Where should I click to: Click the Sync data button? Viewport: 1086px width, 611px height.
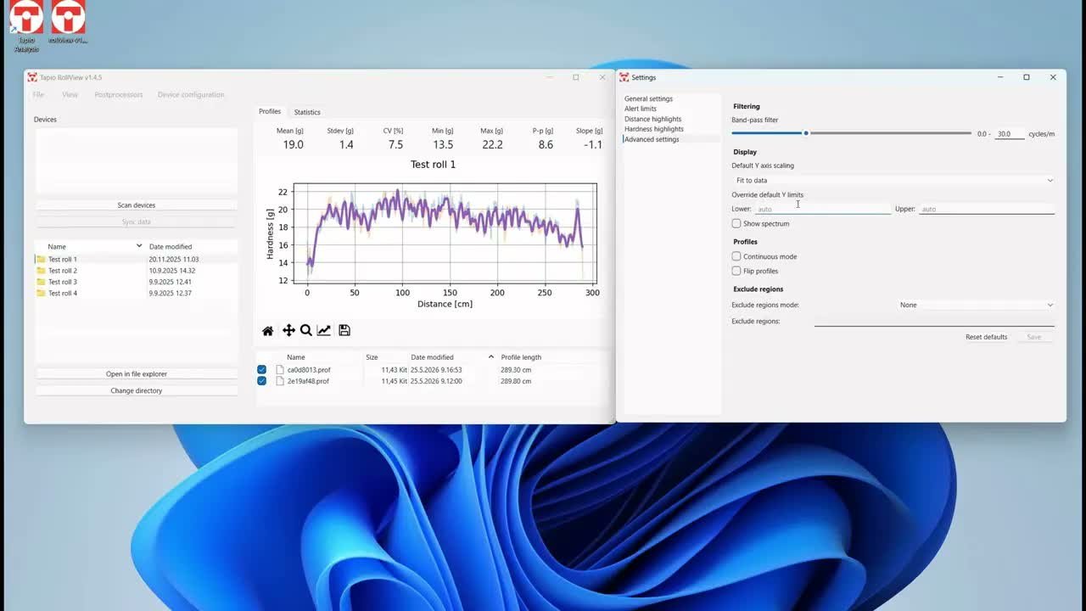tap(137, 221)
